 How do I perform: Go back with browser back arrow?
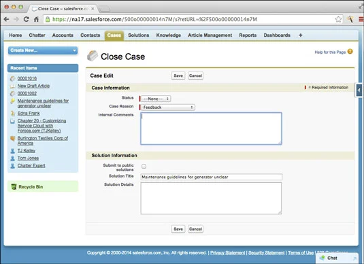(7, 19)
